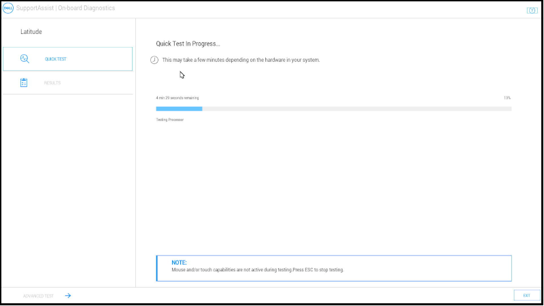Click the clock icon beside the wait message
544x306 pixels.
pos(154,60)
